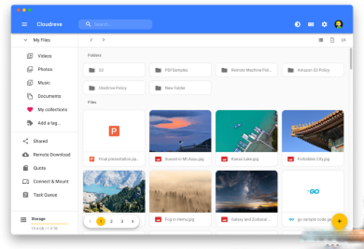Image resolution: width=364 pixels, height=249 pixels.
Task: Switch file list view mode
Action: click(321, 40)
